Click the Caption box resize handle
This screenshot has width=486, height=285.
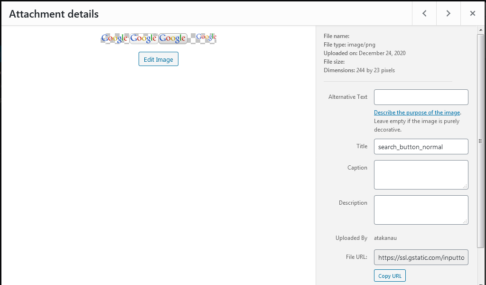[465, 186]
